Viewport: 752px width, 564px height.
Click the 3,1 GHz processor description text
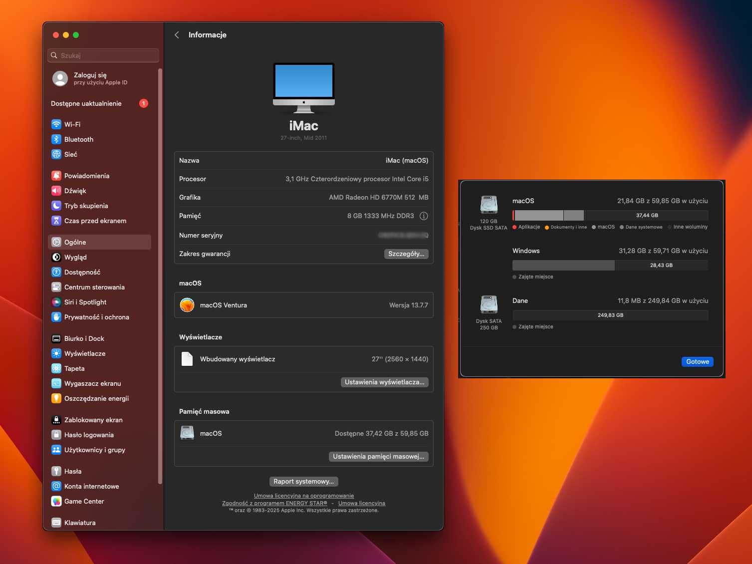coord(357,179)
